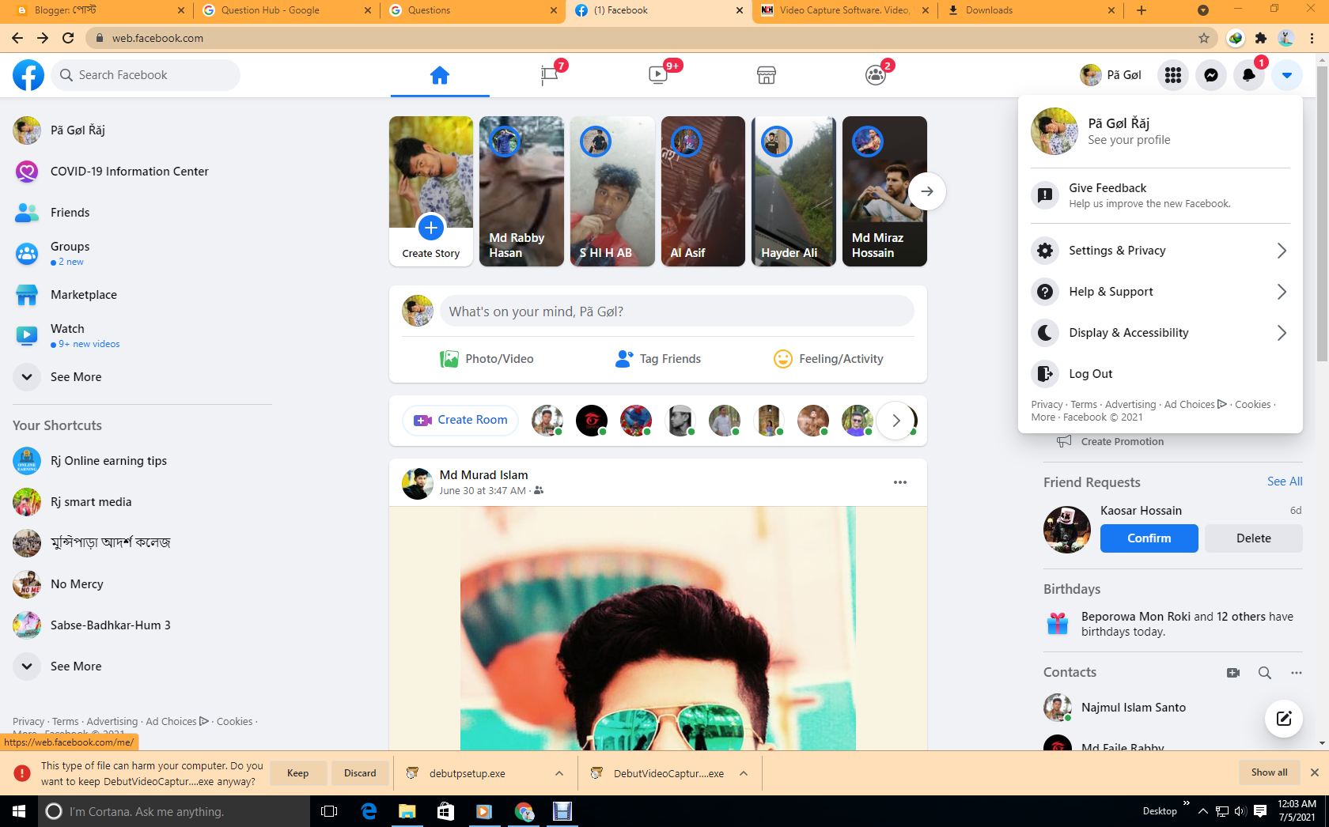Screen dimensions: 1329x827
Task: Open birthdays gift notice
Action: click(x=1173, y=624)
